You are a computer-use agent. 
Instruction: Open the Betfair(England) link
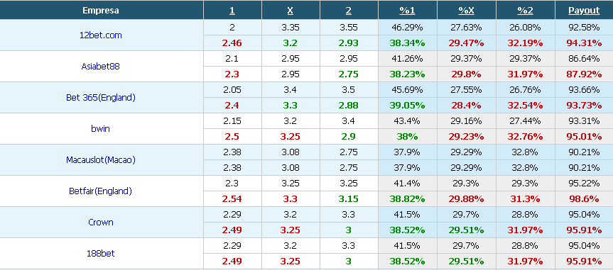100,191
